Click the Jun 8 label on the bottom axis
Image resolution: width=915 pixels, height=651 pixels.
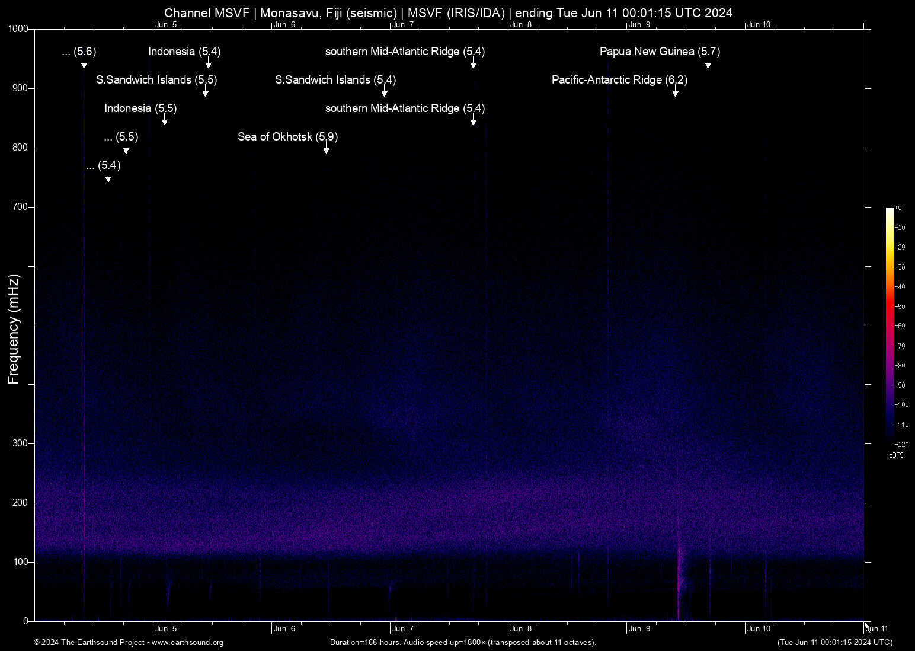522,629
